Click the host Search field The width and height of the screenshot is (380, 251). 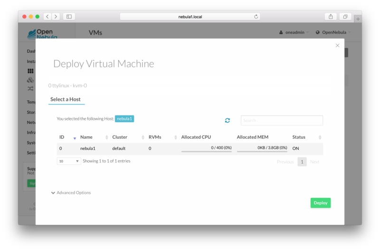(x=281, y=120)
